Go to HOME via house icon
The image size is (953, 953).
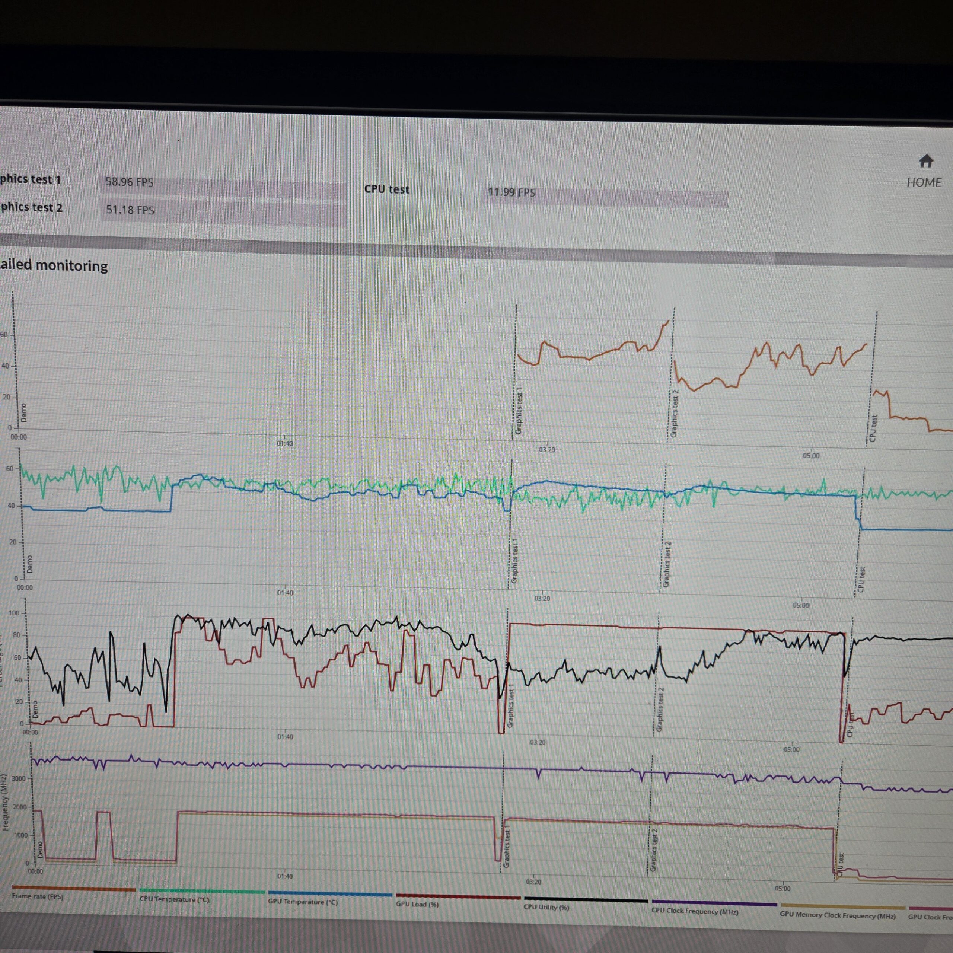click(x=926, y=161)
